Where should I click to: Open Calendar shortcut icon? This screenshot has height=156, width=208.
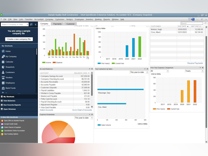point(3,62)
